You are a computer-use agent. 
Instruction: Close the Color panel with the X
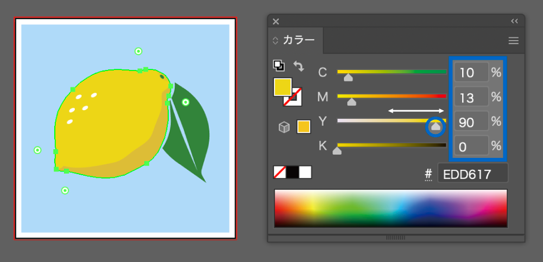(x=276, y=22)
